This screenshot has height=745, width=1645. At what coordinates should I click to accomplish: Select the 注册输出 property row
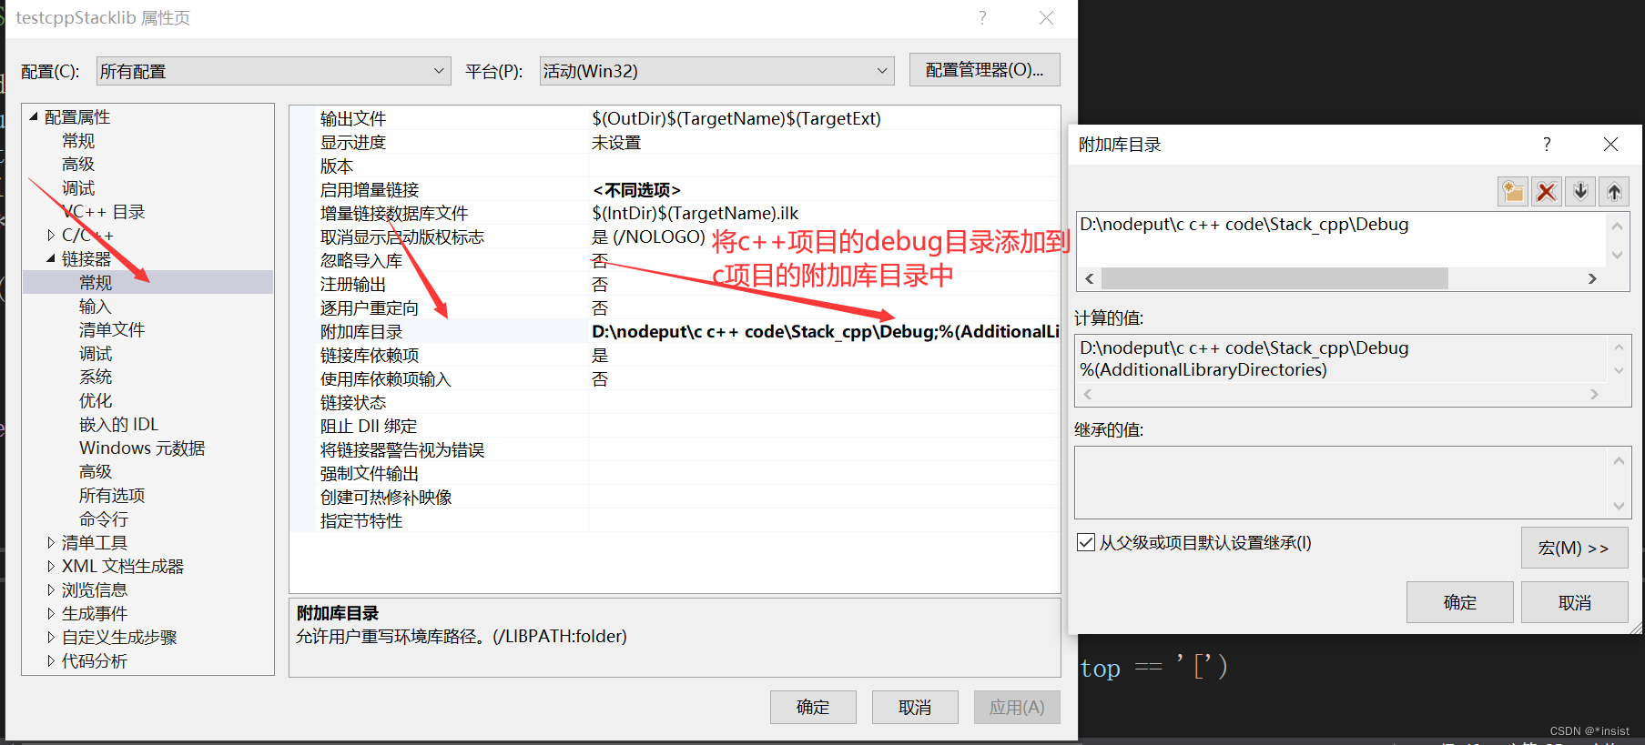pyautogui.click(x=675, y=284)
